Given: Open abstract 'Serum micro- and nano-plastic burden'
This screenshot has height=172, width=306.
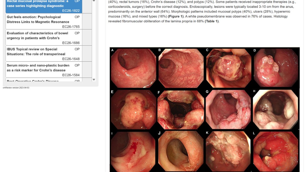Looking at the screenshot, I should click(44, 69).
